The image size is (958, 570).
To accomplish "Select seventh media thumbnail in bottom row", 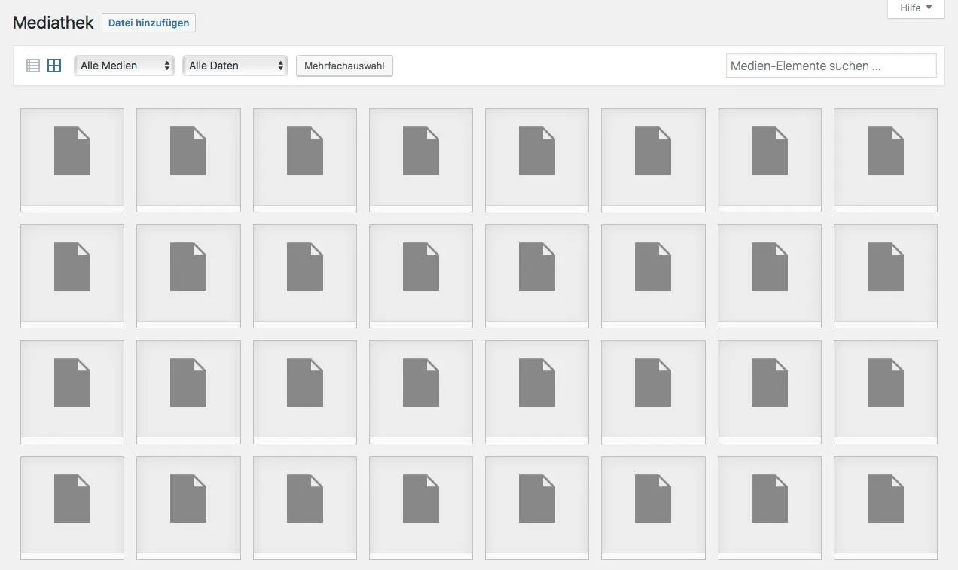I will click(770, 508).
